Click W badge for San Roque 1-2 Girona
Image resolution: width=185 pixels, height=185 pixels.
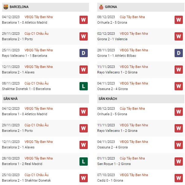pyautogui.click(x=179, y=161)
